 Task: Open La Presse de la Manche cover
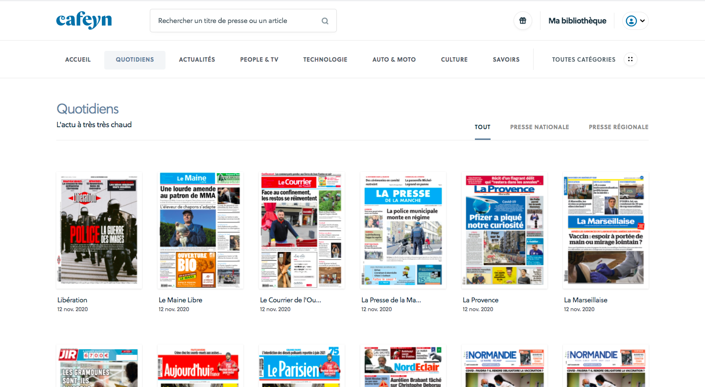click(403, 230)
